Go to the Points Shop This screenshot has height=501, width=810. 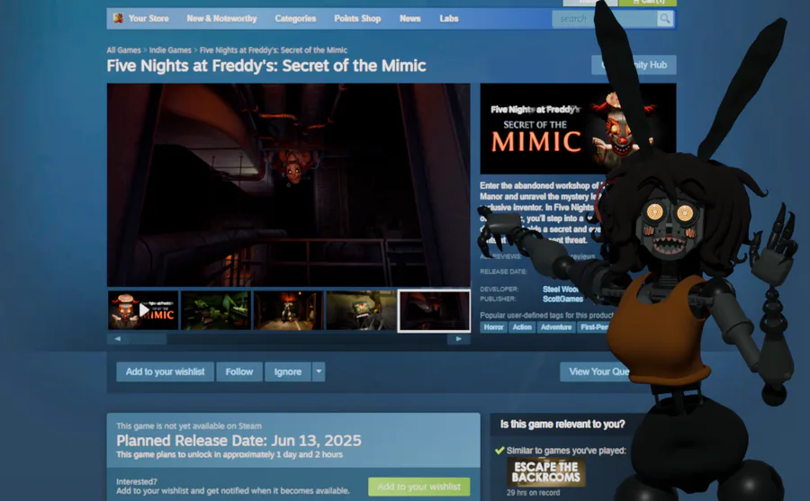click(357, 19)
